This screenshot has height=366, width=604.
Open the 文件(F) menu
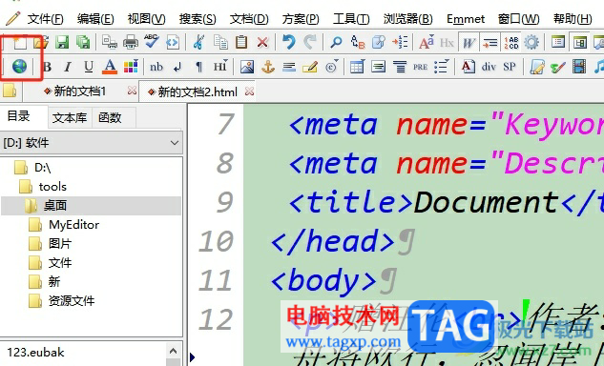pos(45,19)
